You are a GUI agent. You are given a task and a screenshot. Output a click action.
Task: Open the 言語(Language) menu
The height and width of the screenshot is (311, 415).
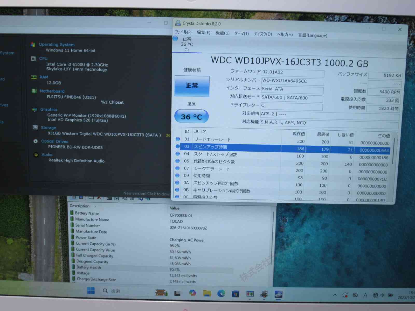(x=312, y=35)
